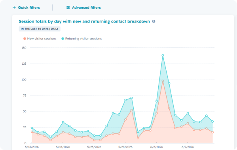This screenshot has width=237, height=150.
Task: Click the plus icon beside Quick filters
Action: click(14, 7)
